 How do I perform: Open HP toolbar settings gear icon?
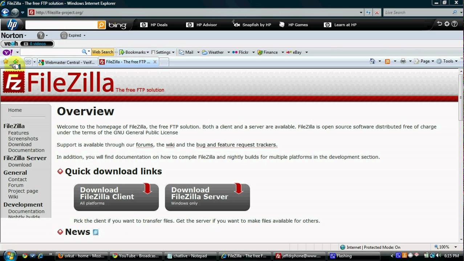pos(447,24)
